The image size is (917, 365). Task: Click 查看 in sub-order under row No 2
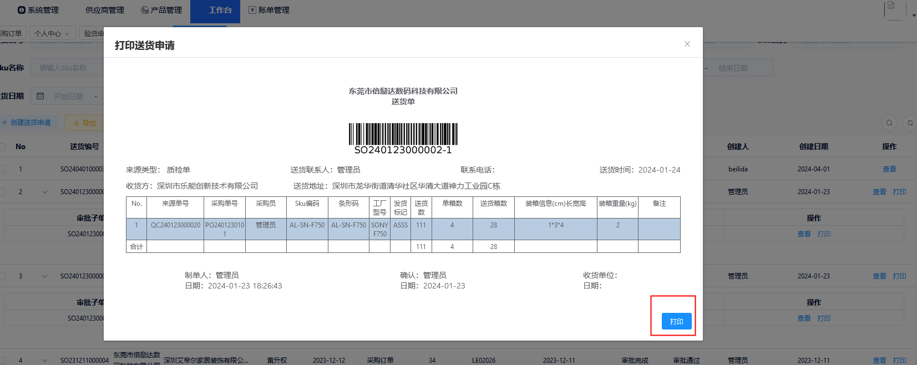coord(804,234)
